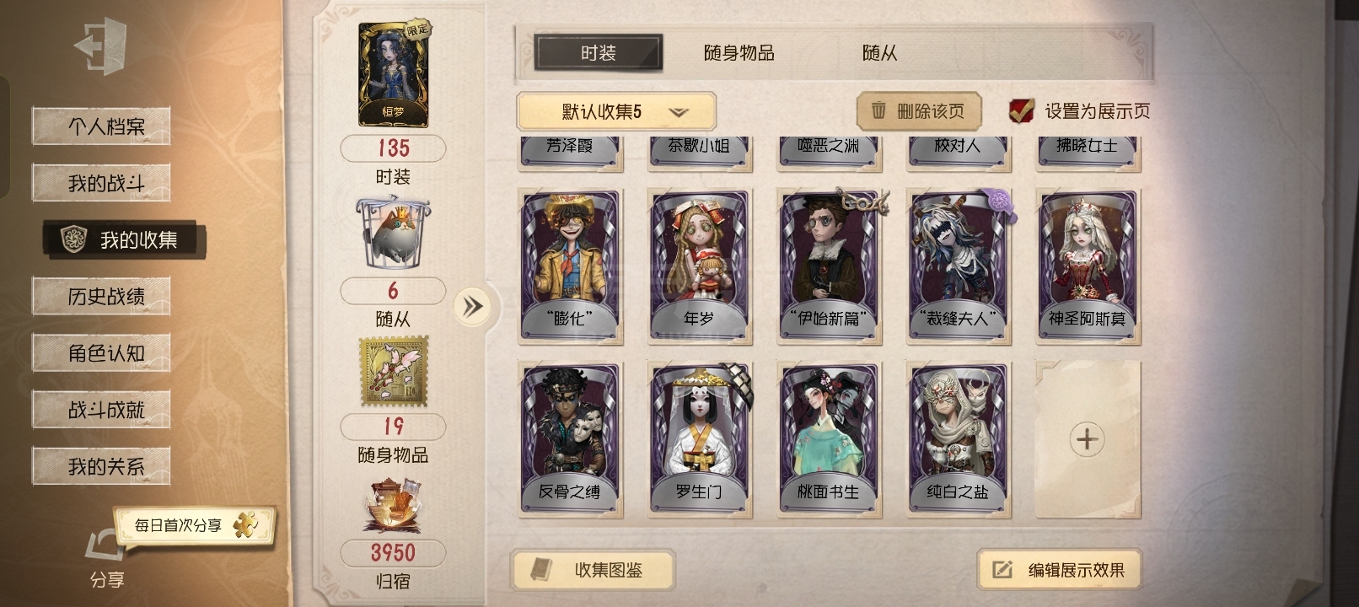Open the 个人档案 menu item
Image resolution: width=1359 pixels, height=607 pixels.
point(101,126)
